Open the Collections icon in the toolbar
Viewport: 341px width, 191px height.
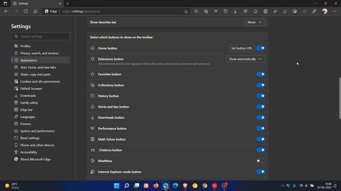(206, 11)
